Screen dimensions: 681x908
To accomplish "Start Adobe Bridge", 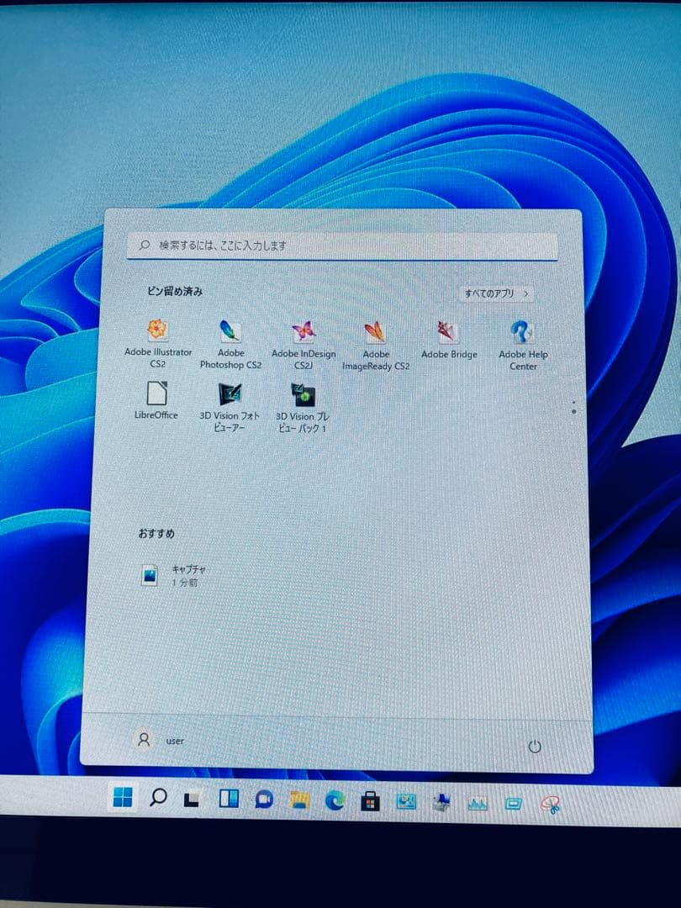I will (450, 334).
